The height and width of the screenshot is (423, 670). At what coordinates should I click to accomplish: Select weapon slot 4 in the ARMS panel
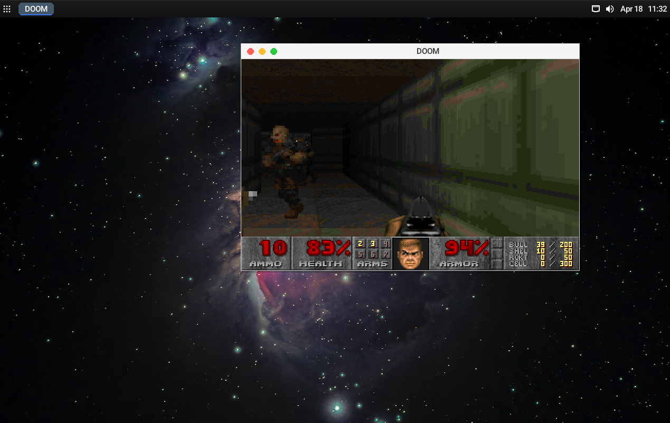tap(385, 244)
